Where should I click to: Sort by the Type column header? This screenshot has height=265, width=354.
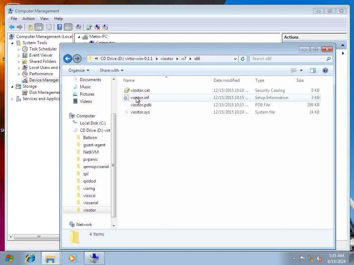pos(260,80)
